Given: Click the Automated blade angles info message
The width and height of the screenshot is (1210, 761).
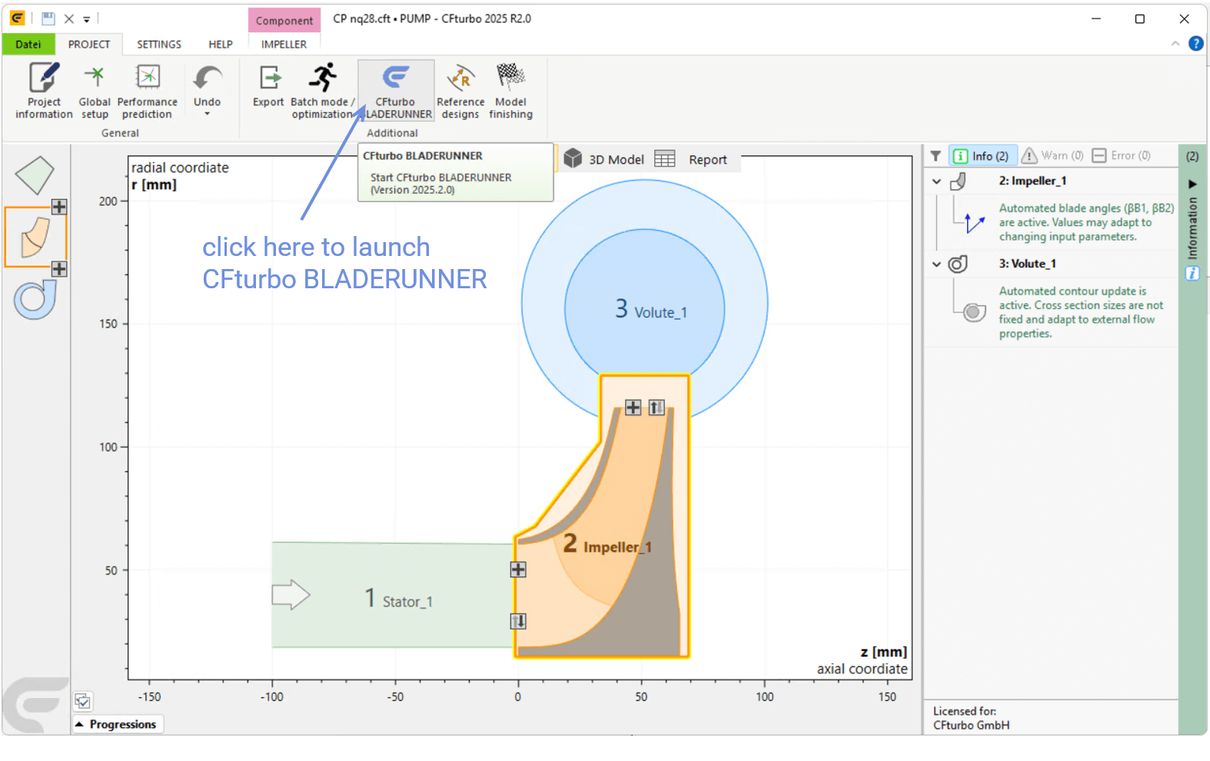Looking at the screenshot, I should click(1085, 222).
